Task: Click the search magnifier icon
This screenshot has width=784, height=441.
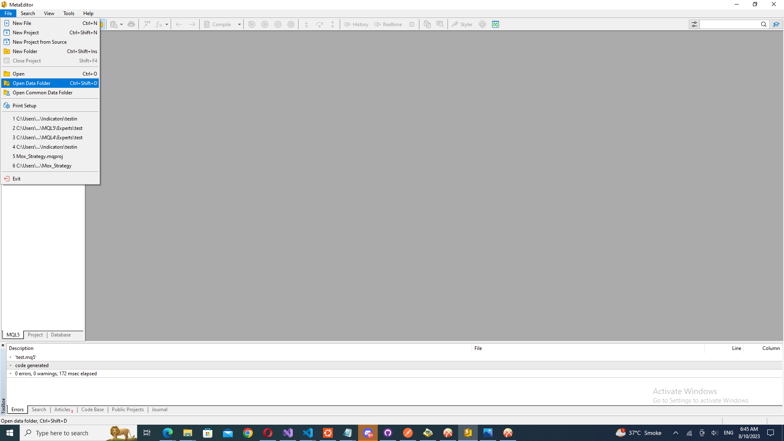Action: point(763,24)
